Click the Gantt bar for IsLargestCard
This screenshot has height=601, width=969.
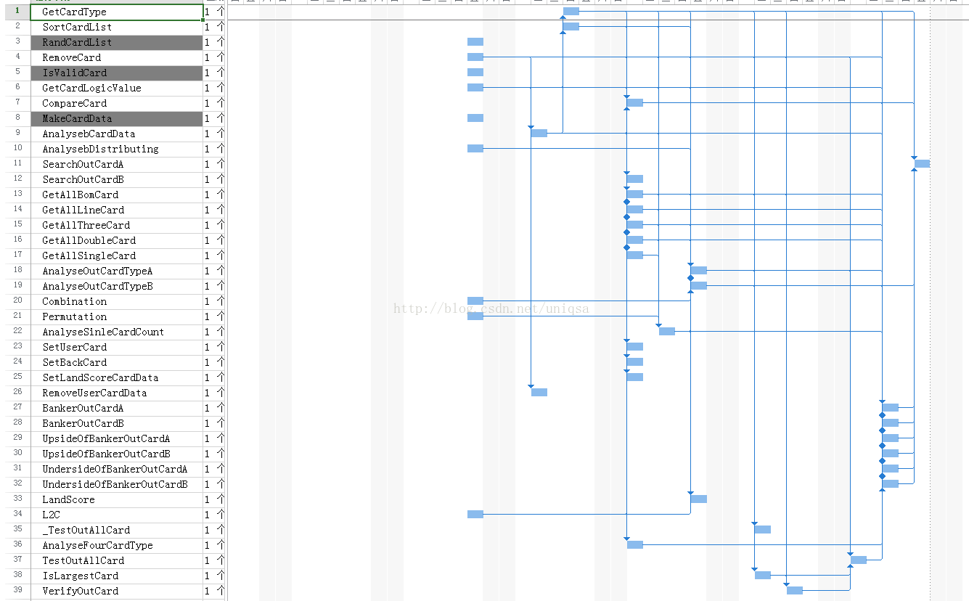tap(763, 575)
